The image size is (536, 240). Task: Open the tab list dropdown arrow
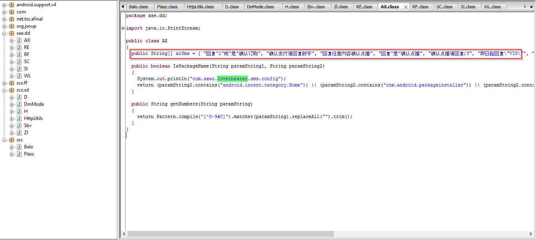531,7
